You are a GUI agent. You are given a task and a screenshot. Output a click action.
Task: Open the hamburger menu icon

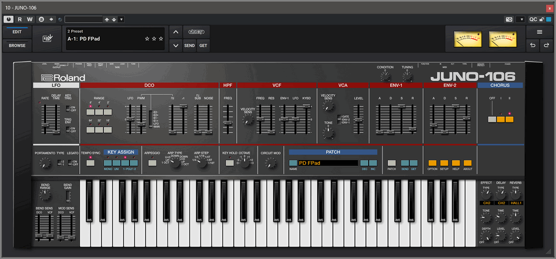[x=539, y=32]
